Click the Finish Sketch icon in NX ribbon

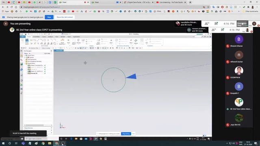coord(27,41)
